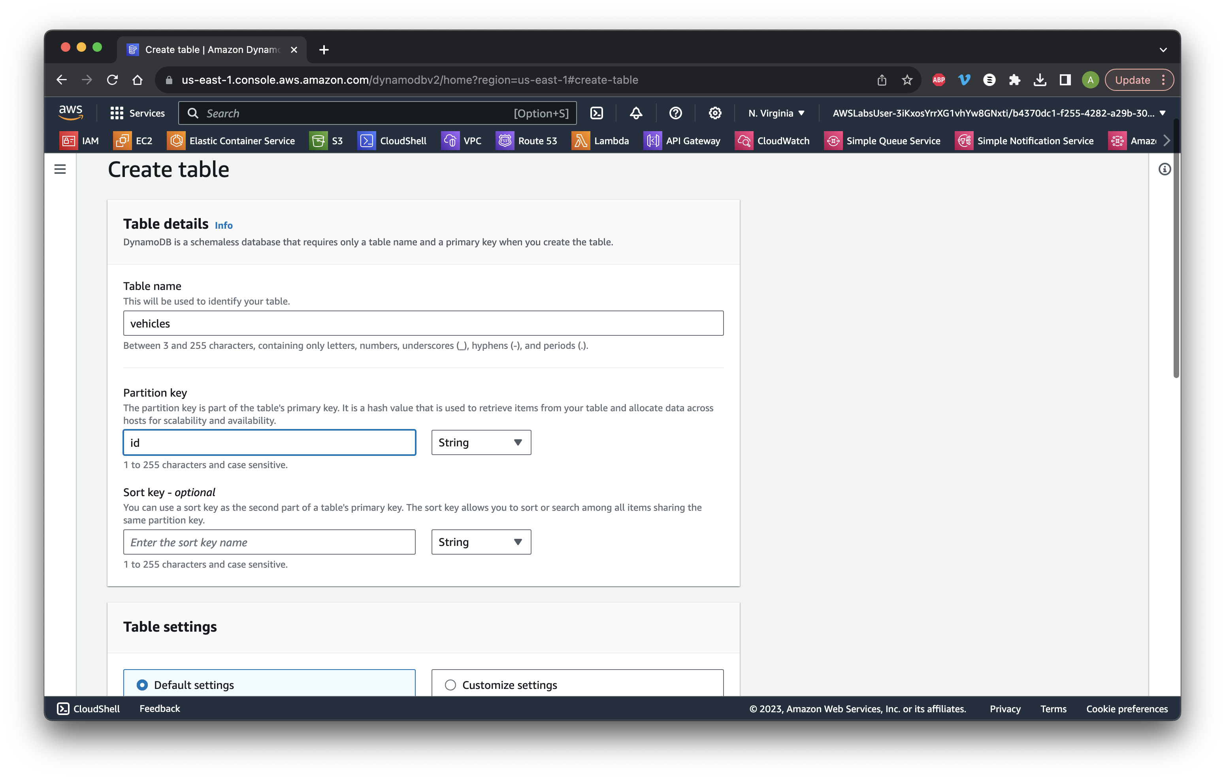This screenshot has width=1225, height=779.
Task: Select Customize settings radio option
Action: point(450,685)
